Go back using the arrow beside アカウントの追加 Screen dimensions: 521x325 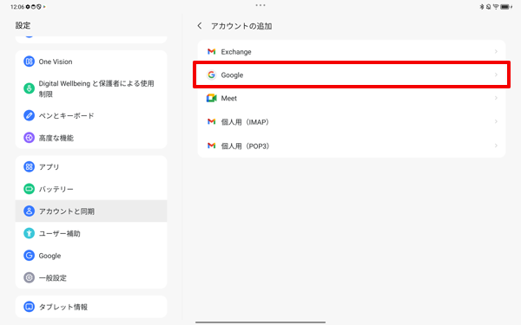(x=200, y=25)
